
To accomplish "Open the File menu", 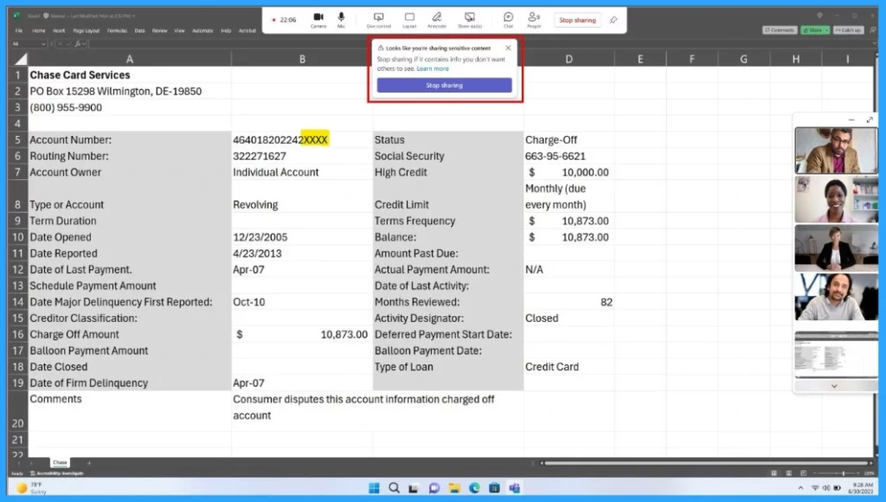I will coord(19,30).
